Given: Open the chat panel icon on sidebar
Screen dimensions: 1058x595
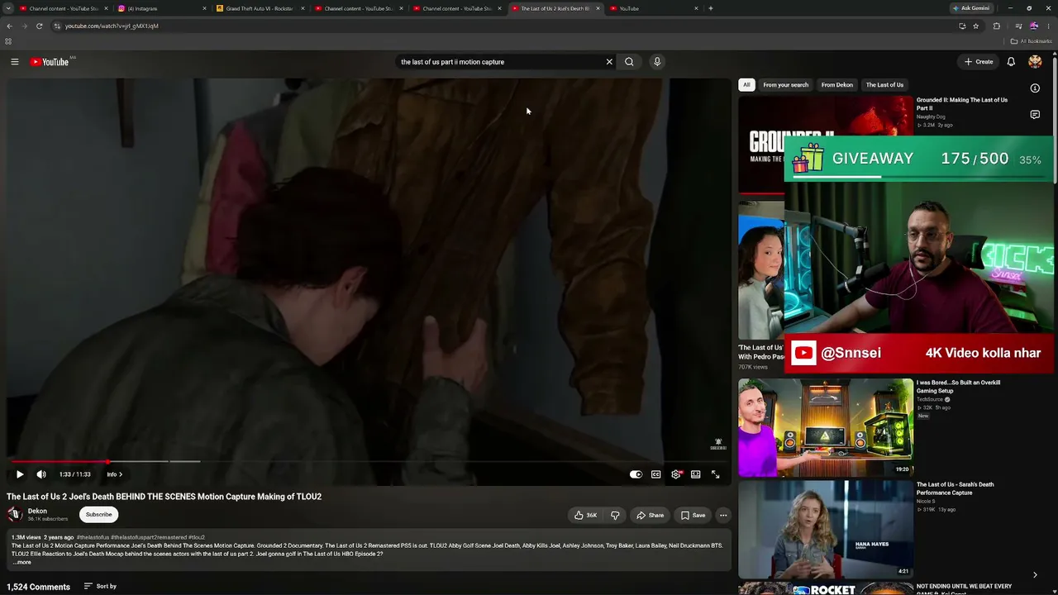Looking at the screenshot, I should (1035, 115).
